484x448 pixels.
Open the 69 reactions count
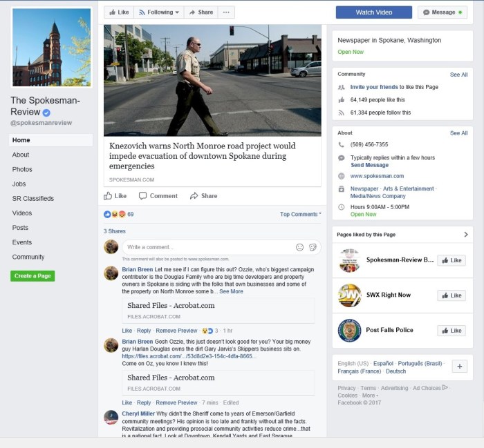pos(131,215)
